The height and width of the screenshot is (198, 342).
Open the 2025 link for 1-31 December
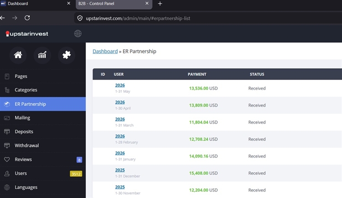120,170
